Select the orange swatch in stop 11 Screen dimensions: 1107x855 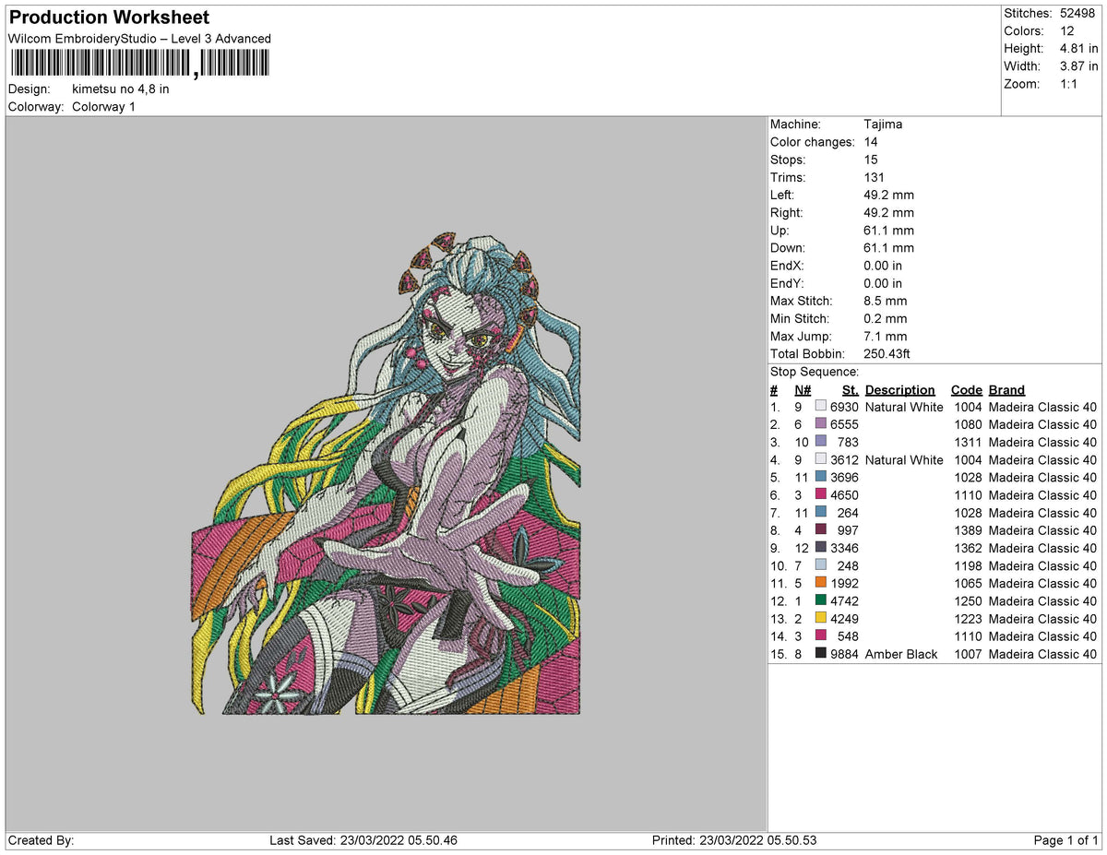click(x=821, y=583)
